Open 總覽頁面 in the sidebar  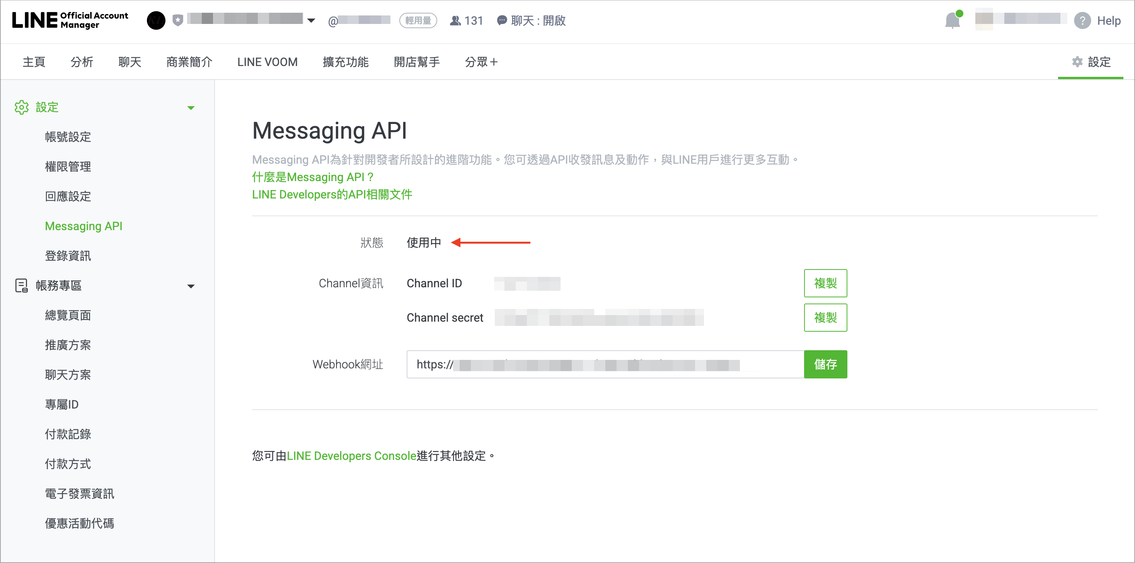(68, 315)
